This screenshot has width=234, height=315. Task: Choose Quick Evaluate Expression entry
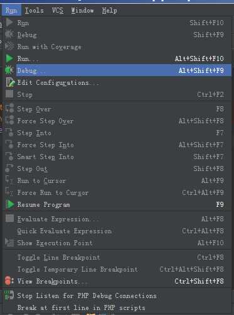[x=118, y=231]
